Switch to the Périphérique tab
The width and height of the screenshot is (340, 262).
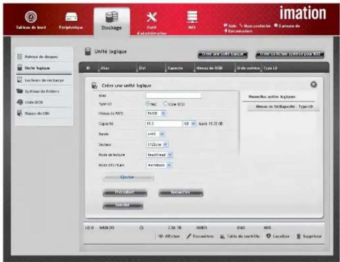point(71,27)
